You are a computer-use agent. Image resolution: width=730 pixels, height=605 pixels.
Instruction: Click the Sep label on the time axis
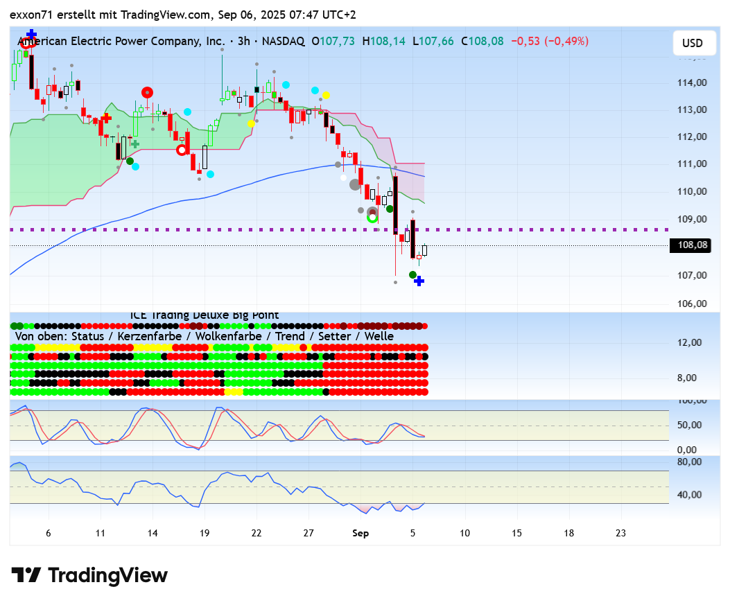pyautogui.click(x=360, y=533)
